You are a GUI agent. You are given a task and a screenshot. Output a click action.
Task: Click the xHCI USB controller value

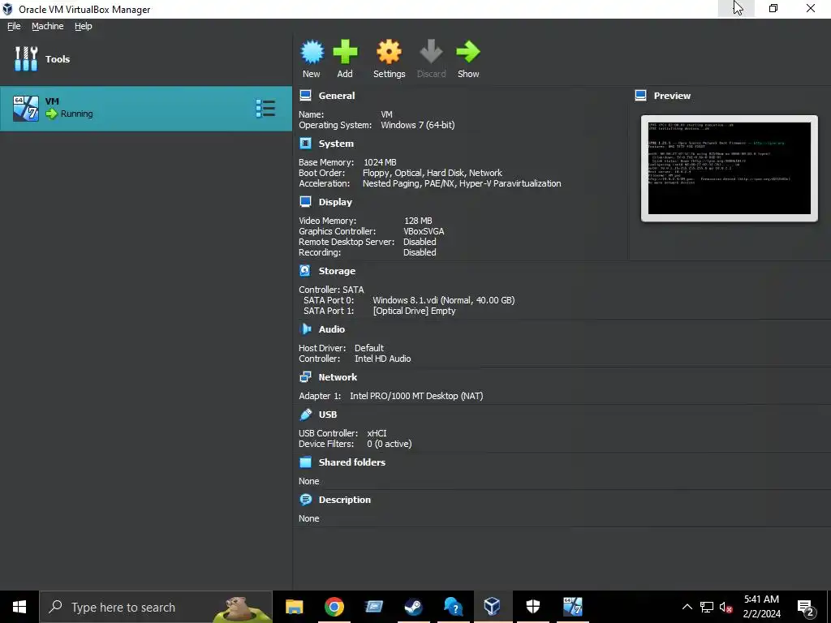(377, 433)
